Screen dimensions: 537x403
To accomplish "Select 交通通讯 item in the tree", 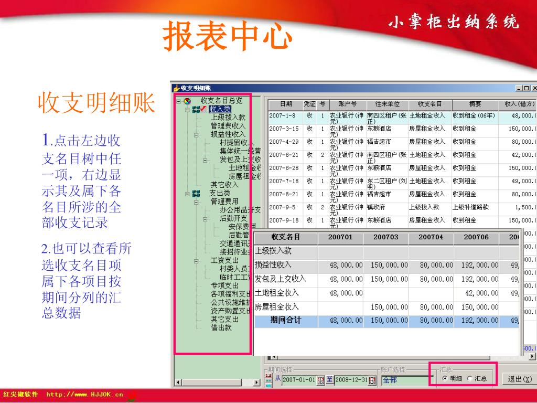I will [x=235, y=243].
